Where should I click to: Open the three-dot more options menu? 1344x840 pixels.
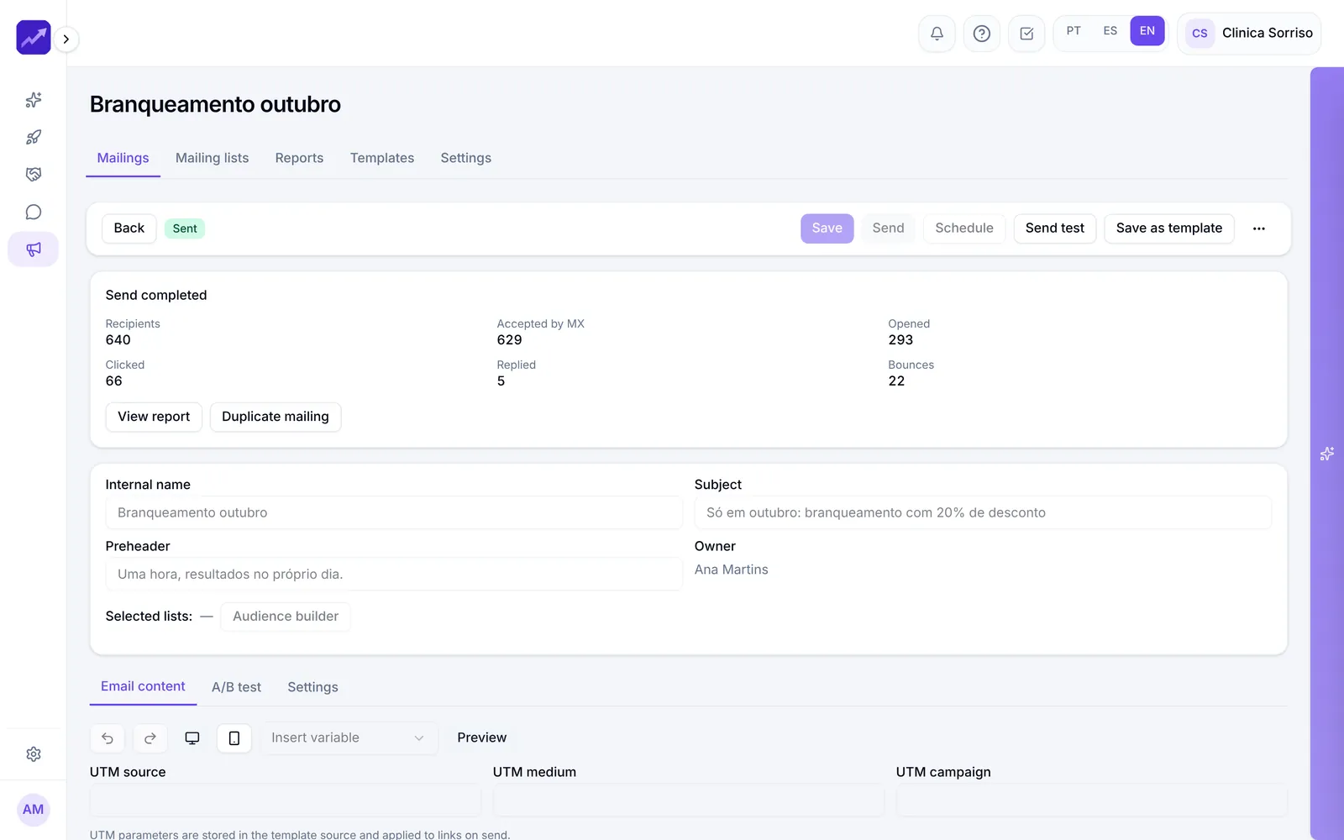coord(1259,228)
